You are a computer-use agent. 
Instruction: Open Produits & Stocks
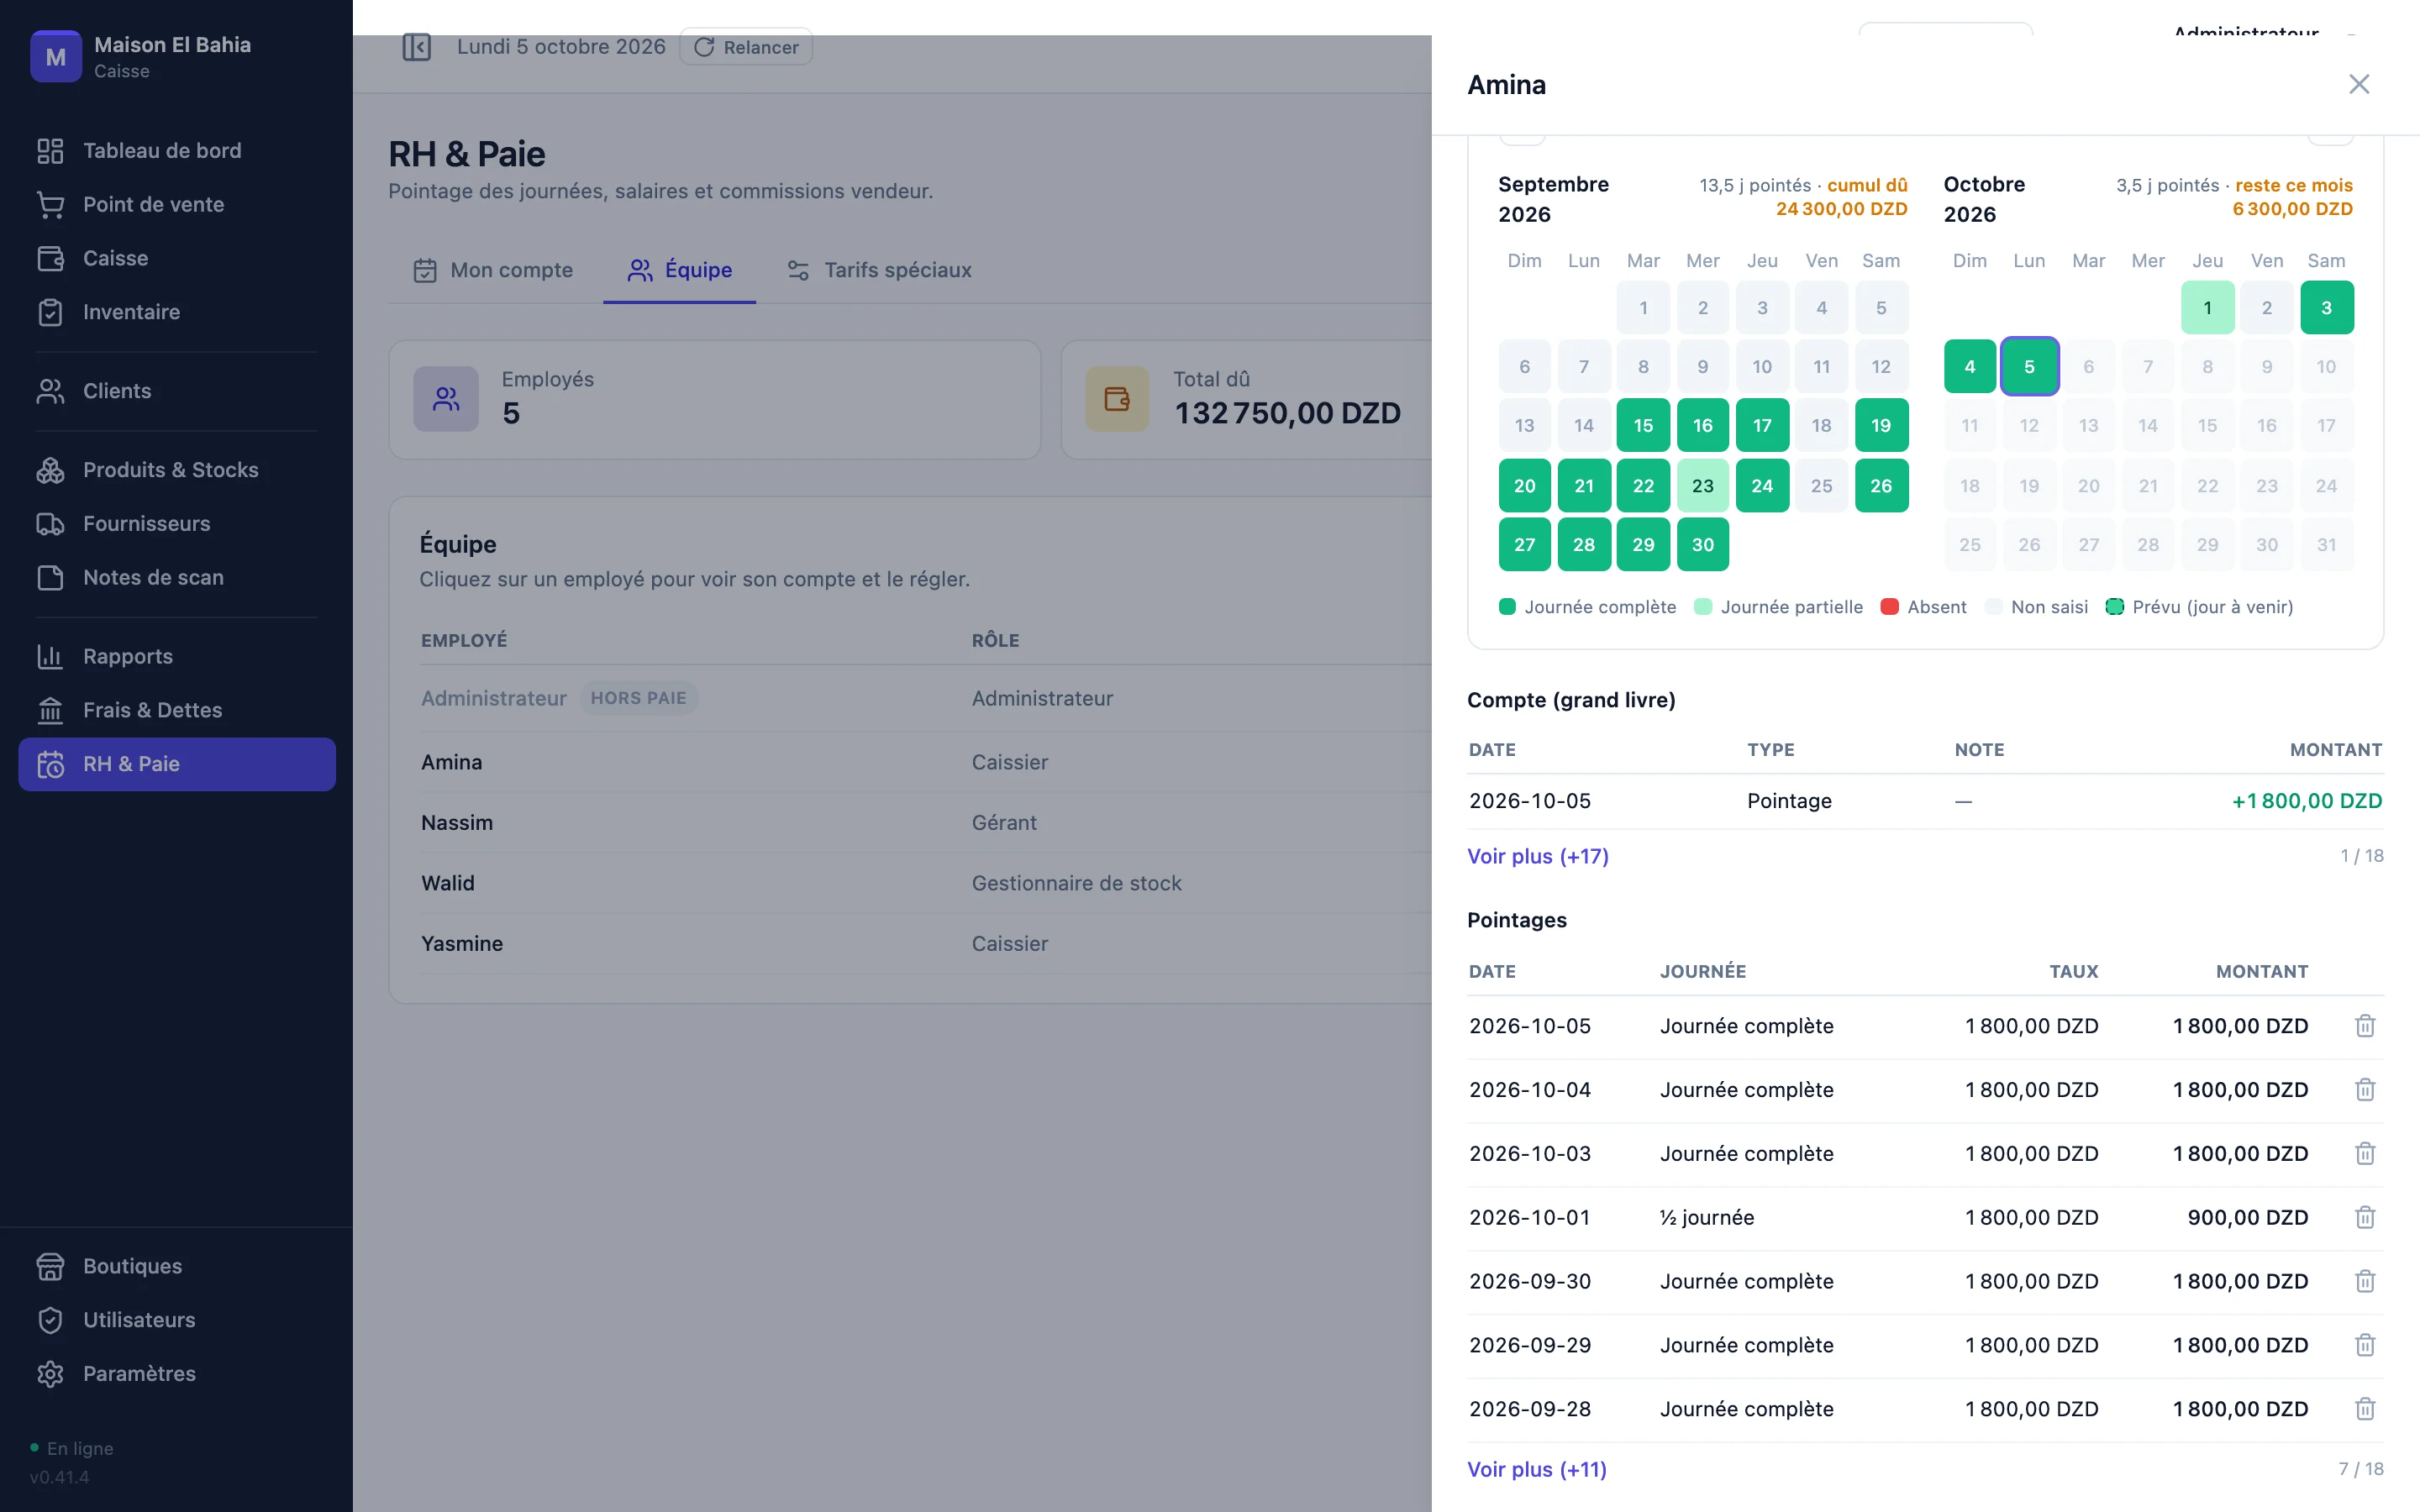point(177,471)
